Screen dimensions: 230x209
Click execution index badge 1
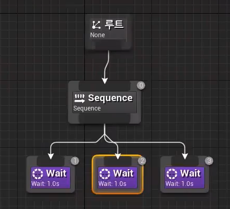[75, 161]
